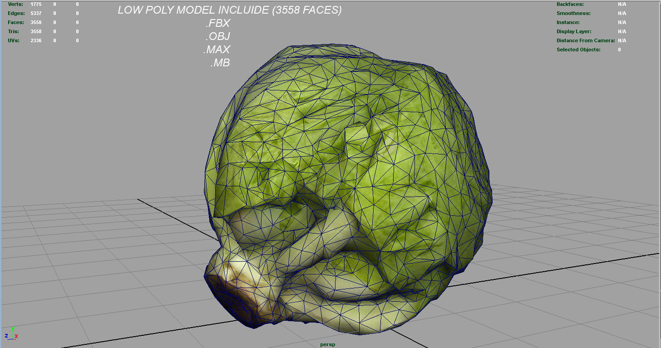
Task: Click the XYZ axis orientation gizmo
Action: click(11, 333)
